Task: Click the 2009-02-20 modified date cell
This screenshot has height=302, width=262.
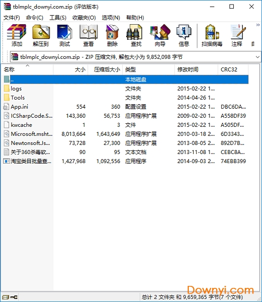Action: [x=196, y=116]
